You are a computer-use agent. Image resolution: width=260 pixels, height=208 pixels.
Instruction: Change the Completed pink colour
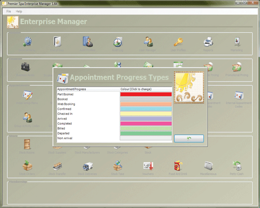146,124
